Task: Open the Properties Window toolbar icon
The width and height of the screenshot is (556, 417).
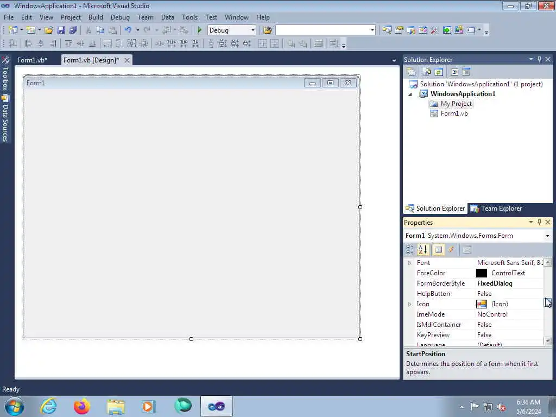Action: 399,30
